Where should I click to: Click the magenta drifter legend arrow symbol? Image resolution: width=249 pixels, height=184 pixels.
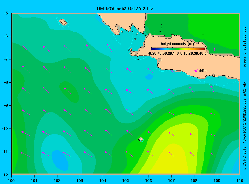click(x=196, y=71)
